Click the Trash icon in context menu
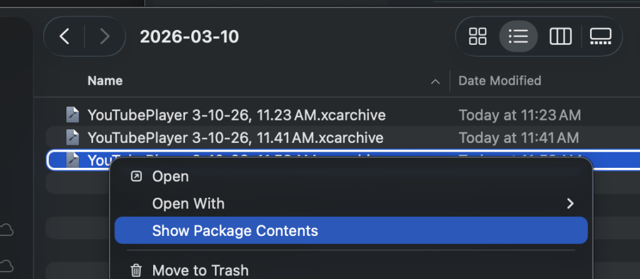 (136, 270)
